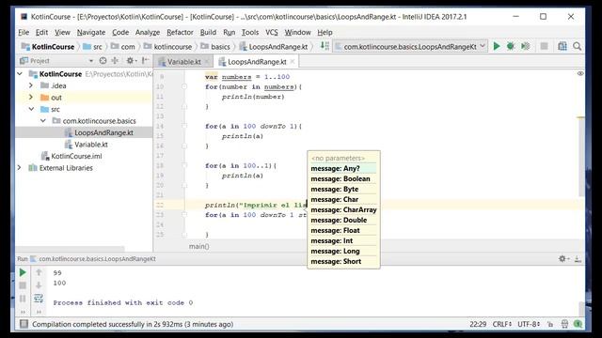Click fold marker at line 10 for loop
The image size is (602, 338).
184,87
